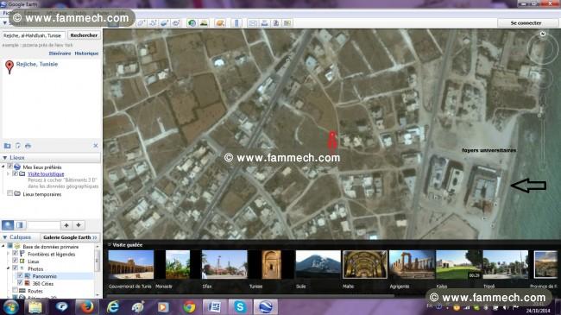This screenshot has width=561, height=315.
Task: Click the Add Image Overlay toolbar icon
Action: tap(164, 23)
